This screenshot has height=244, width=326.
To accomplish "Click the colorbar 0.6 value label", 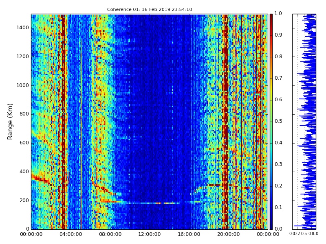I will [278, 100].
